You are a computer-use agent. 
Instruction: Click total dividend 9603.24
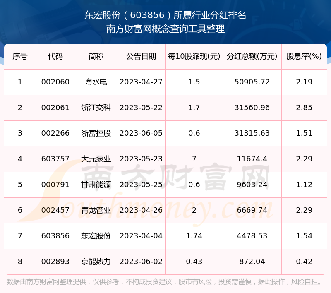252,185
